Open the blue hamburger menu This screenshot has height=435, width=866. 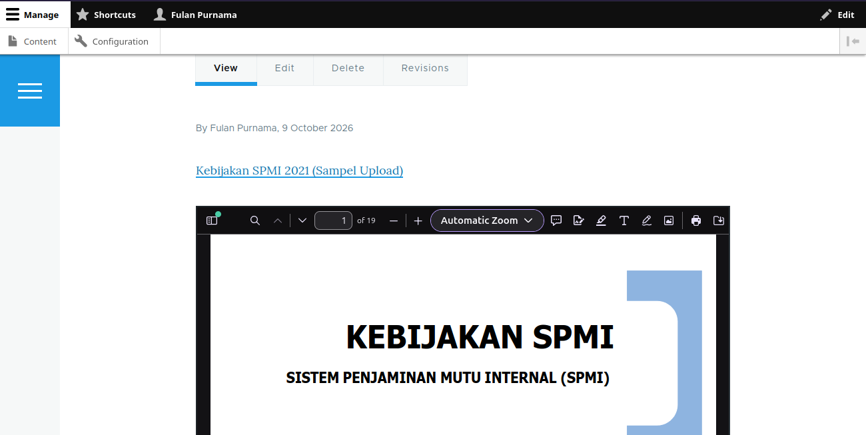pos(30,91)
